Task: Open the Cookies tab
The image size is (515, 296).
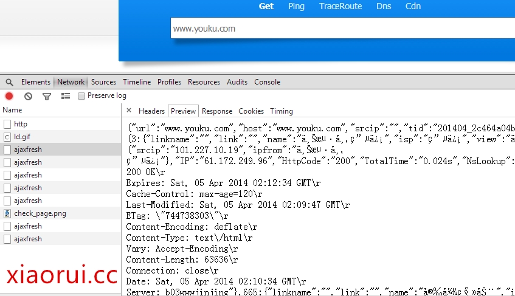Action: coord(251,111)
